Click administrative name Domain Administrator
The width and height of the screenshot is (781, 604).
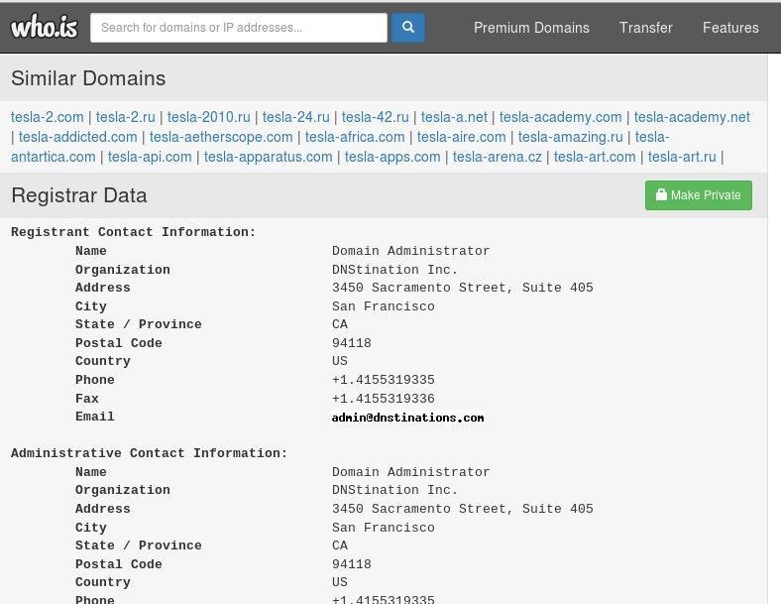pos(411,472)
